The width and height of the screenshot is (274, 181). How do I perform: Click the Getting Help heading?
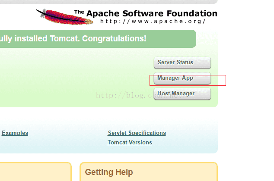coord(109,172)
